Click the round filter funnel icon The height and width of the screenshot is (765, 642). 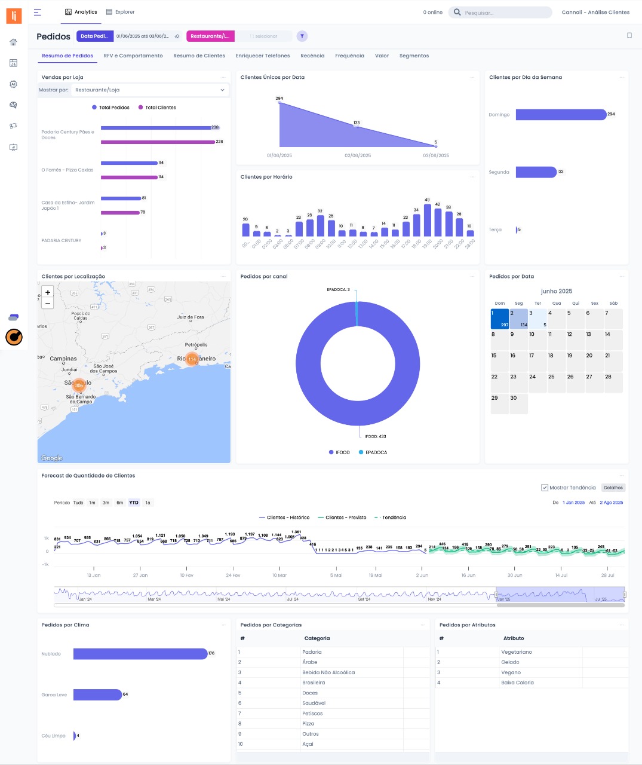[302, 36]
